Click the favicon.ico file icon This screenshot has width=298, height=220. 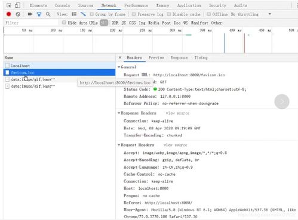(x=7, y=73)
